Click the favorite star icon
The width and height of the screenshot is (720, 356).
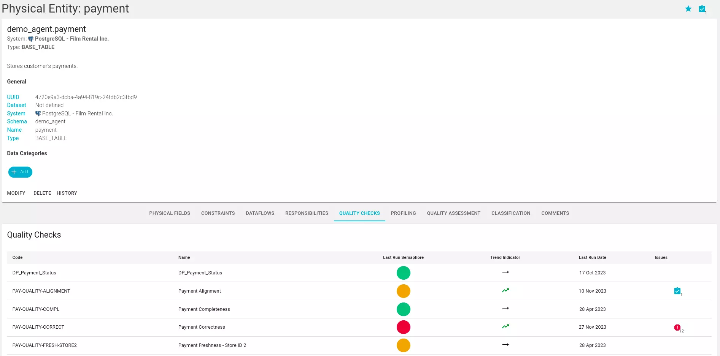(688, 9)
